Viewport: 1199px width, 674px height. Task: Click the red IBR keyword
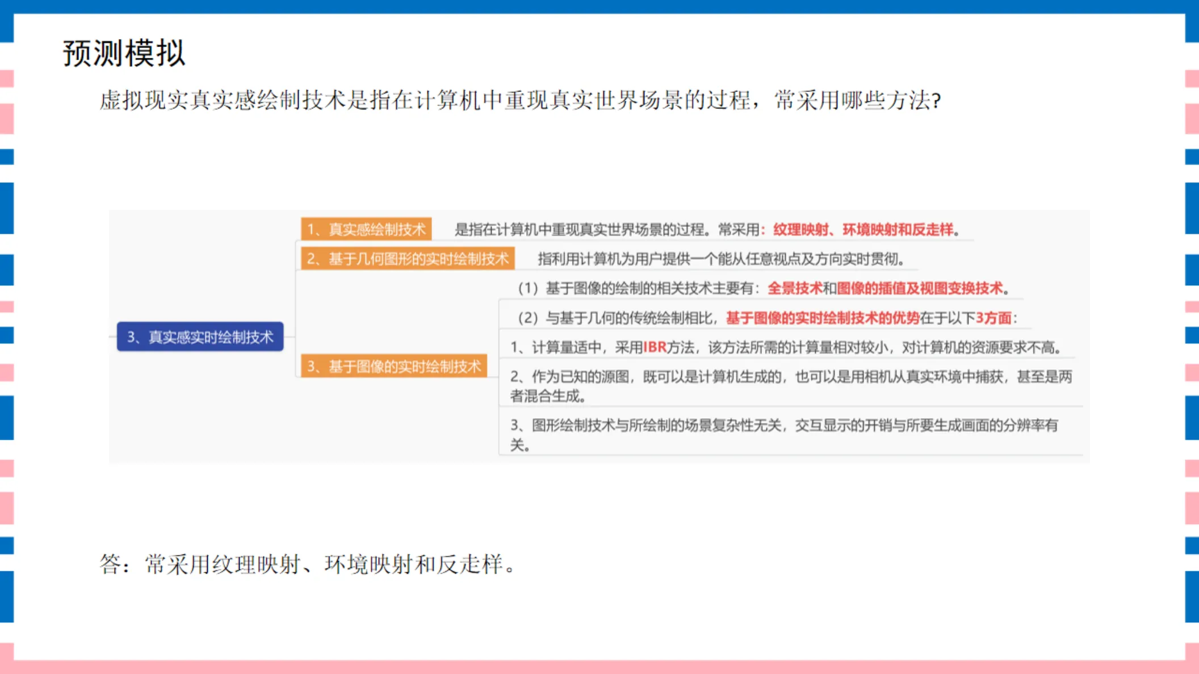click(655, 347)
